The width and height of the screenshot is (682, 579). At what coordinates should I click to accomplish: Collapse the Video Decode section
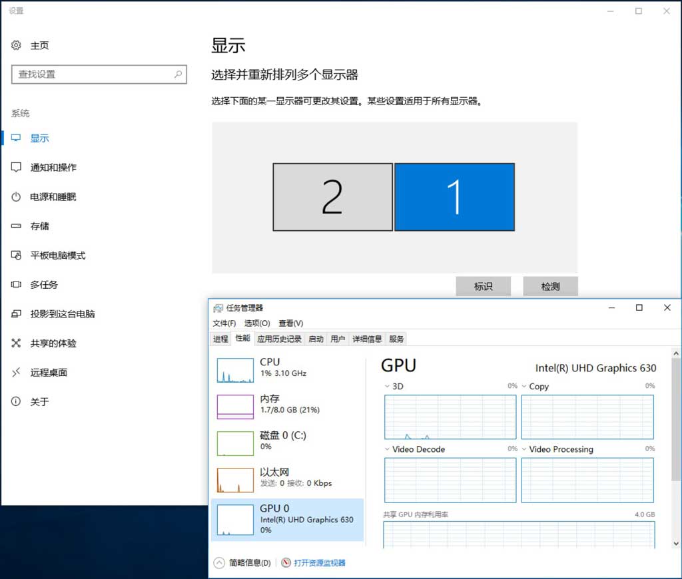pyautogui.click(x=388, y=449)
